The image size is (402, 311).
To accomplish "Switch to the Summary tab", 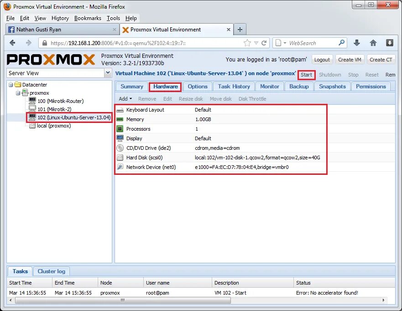I will (x=132, y=87).
